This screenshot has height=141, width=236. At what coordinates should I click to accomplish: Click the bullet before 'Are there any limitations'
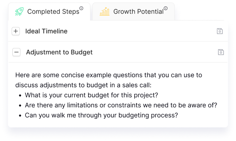20,105
